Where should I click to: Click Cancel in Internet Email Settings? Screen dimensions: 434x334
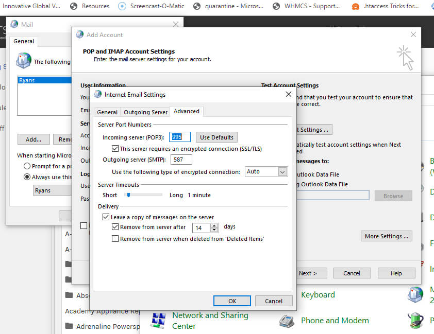click(274, 301)
